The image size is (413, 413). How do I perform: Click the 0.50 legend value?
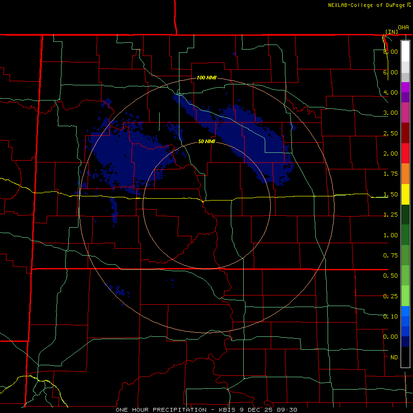(391, 276)
